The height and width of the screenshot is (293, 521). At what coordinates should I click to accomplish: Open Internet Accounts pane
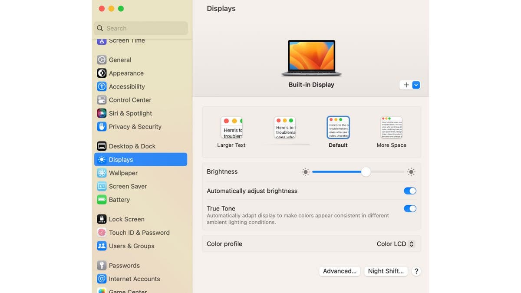click(141, 279)
